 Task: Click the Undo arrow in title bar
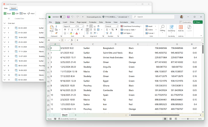72,17
